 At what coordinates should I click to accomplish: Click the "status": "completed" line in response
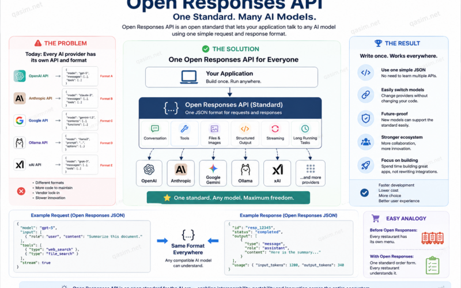pos(257,232)
